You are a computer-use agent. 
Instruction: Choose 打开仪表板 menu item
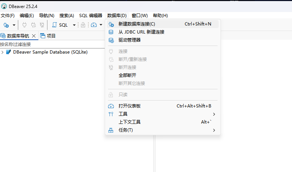[163, 106]
